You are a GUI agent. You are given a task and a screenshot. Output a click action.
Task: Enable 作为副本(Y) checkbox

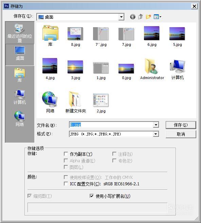66,154
